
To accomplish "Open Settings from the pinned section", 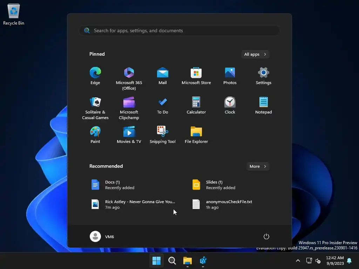I will click(264, 76).
